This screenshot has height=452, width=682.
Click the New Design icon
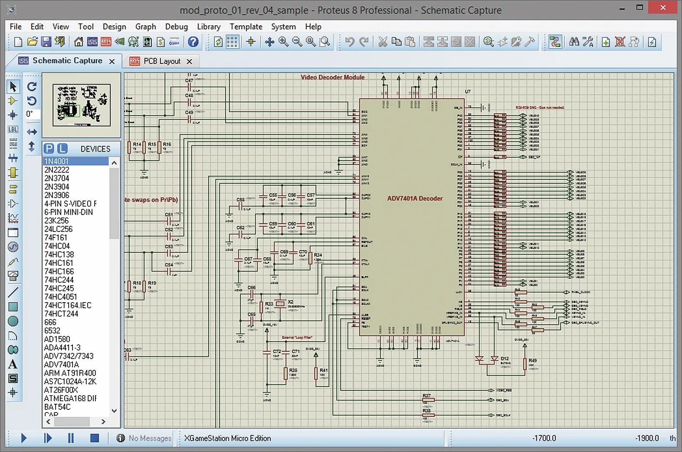pyautogui.click(x=18, y=42)
